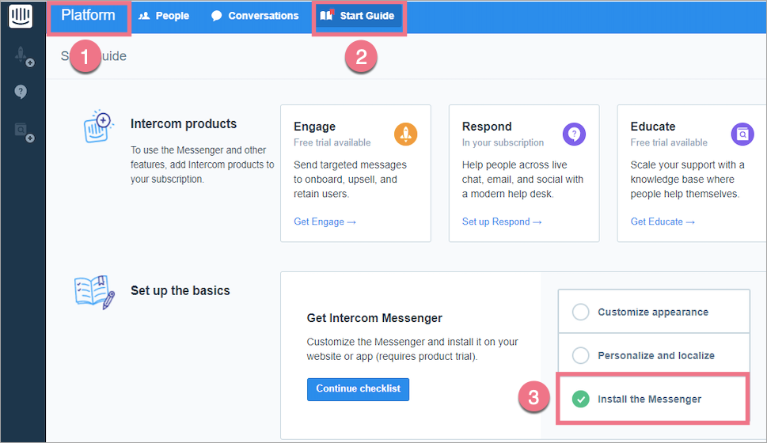
Task: Select the Personalize and localize radio circle
Action: [x=580, y=355]
